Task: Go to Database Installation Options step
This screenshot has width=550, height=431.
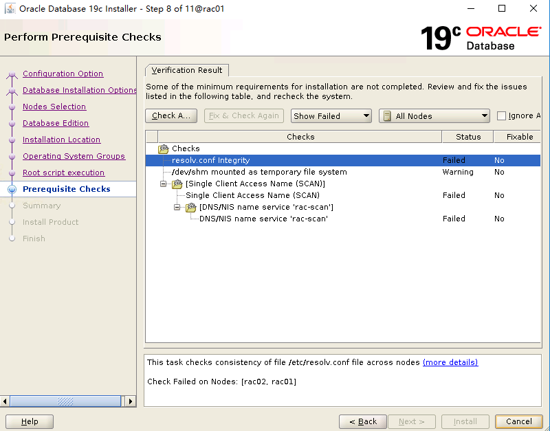Action: (79, 90)
